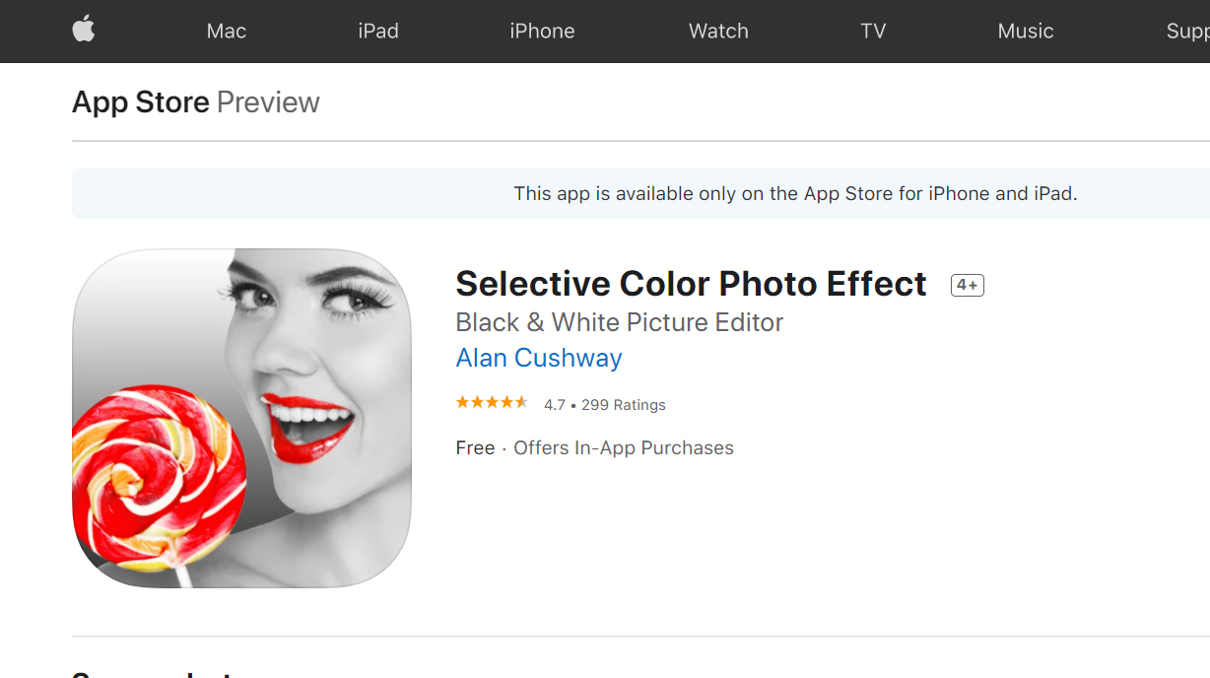Click the Preview label beside App Store

(x=268, y=102)
